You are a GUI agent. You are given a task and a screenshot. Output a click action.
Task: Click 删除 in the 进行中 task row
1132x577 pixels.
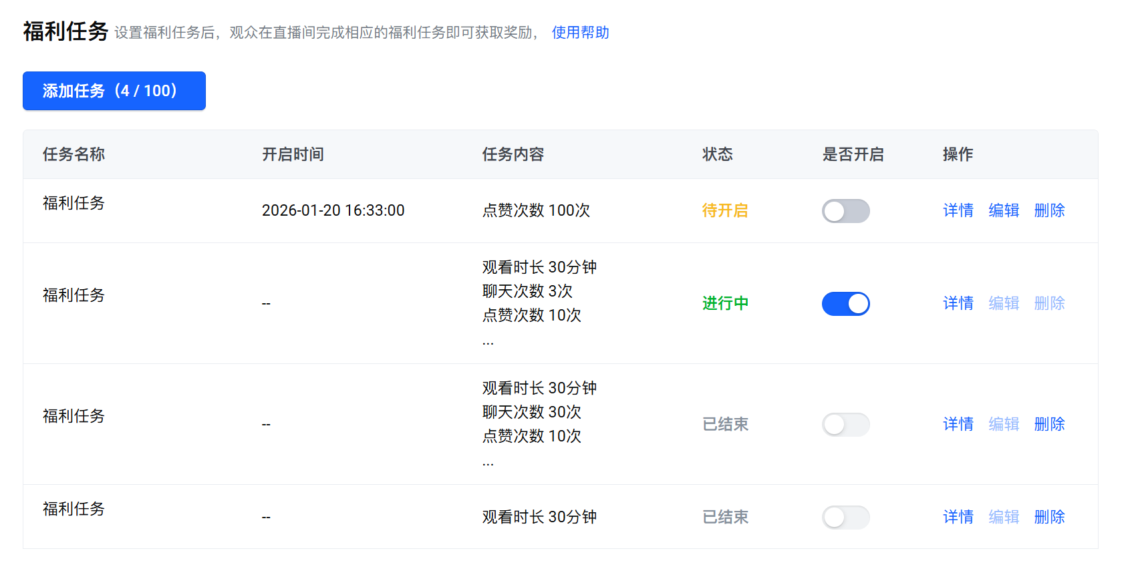point(1049,304)
